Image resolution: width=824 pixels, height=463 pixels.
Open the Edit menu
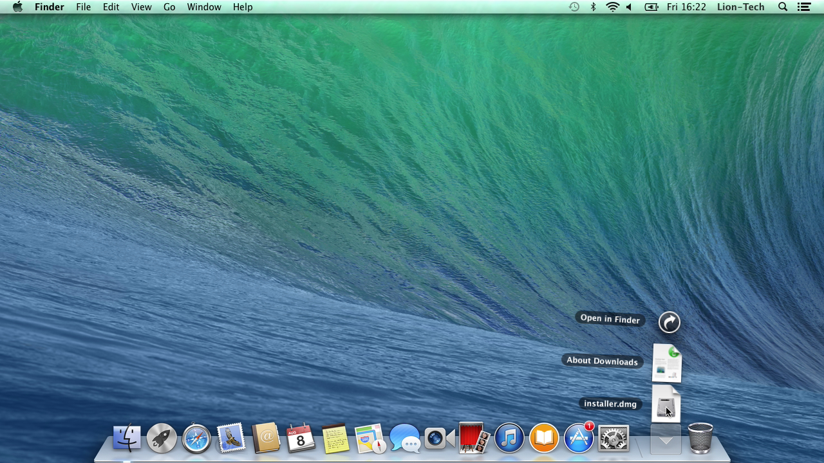111,7
